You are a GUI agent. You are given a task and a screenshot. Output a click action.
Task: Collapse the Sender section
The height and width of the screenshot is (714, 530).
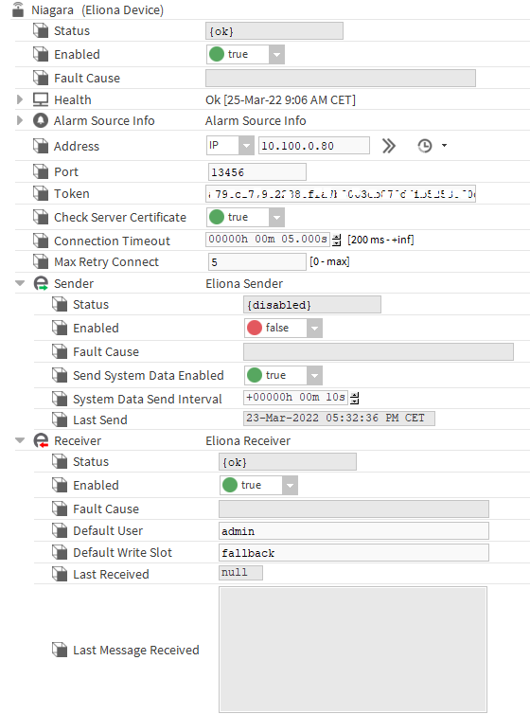[20, 283]
